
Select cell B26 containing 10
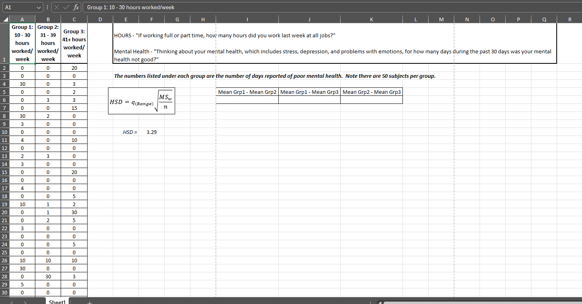coord(48,260)
